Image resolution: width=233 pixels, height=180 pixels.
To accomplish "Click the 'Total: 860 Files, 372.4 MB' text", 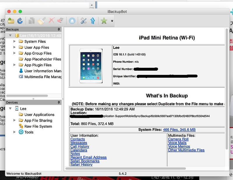I will (x=92, y=124).
